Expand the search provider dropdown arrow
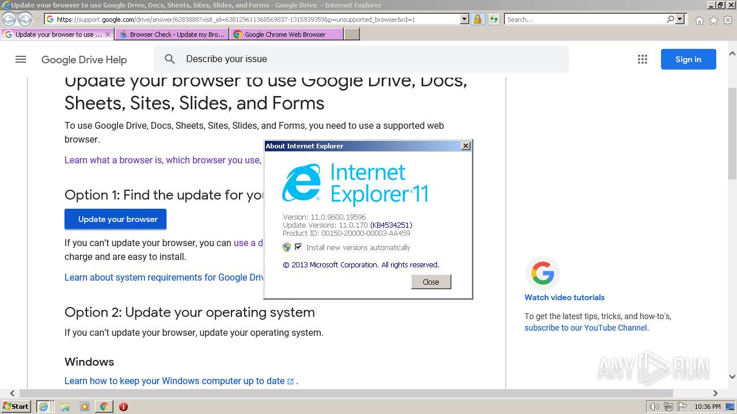Image resolution: width=737 pixels, height=414 pixels. click(680, 20)
